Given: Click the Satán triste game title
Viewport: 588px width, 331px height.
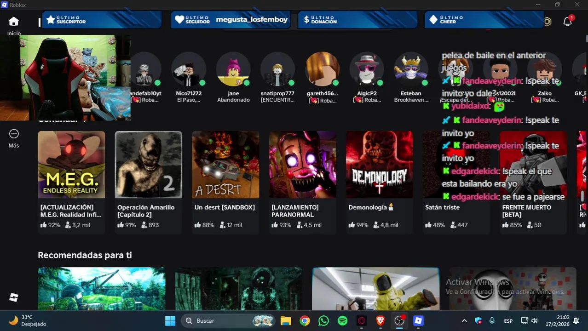Looking at the screenshot, I should [442, 207].
